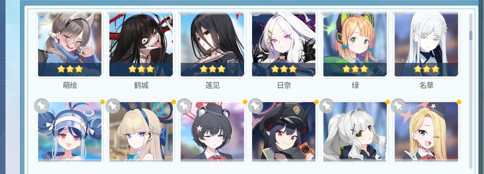Click the 日奈 name label
Screen dimensions: 484x174
coord(284,85)
